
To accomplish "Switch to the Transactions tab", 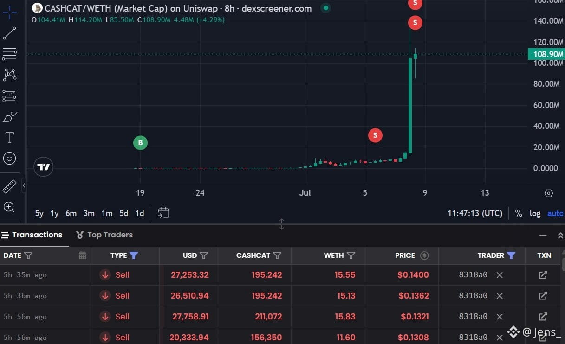I will (x=32, y=235).
